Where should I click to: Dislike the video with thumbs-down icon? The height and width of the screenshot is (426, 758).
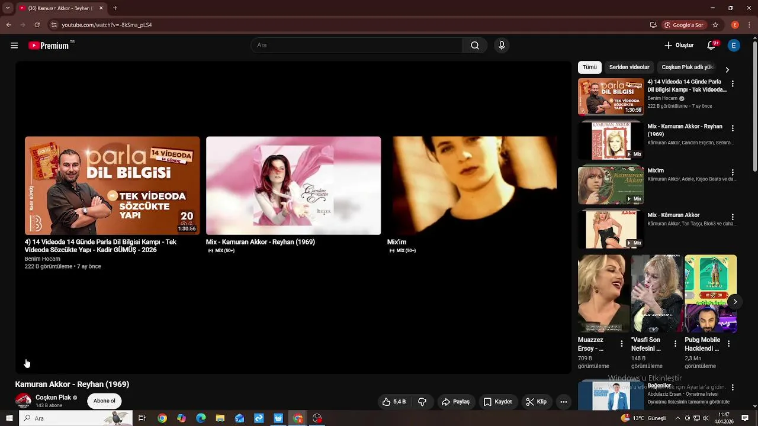(422, 402)
